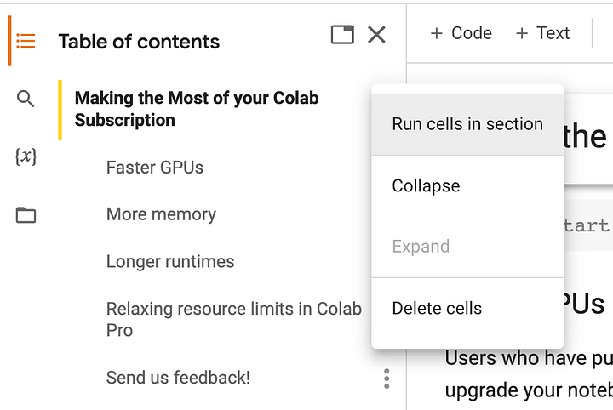
Task: Jump to Making the Most of your Colab Subscription
Action: click(x=196, y=109)
